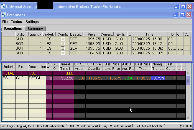This screenshot has width=194, height=130.
Task: Select price 1095.75 in first SLD row
Action: tap(92, 39)
